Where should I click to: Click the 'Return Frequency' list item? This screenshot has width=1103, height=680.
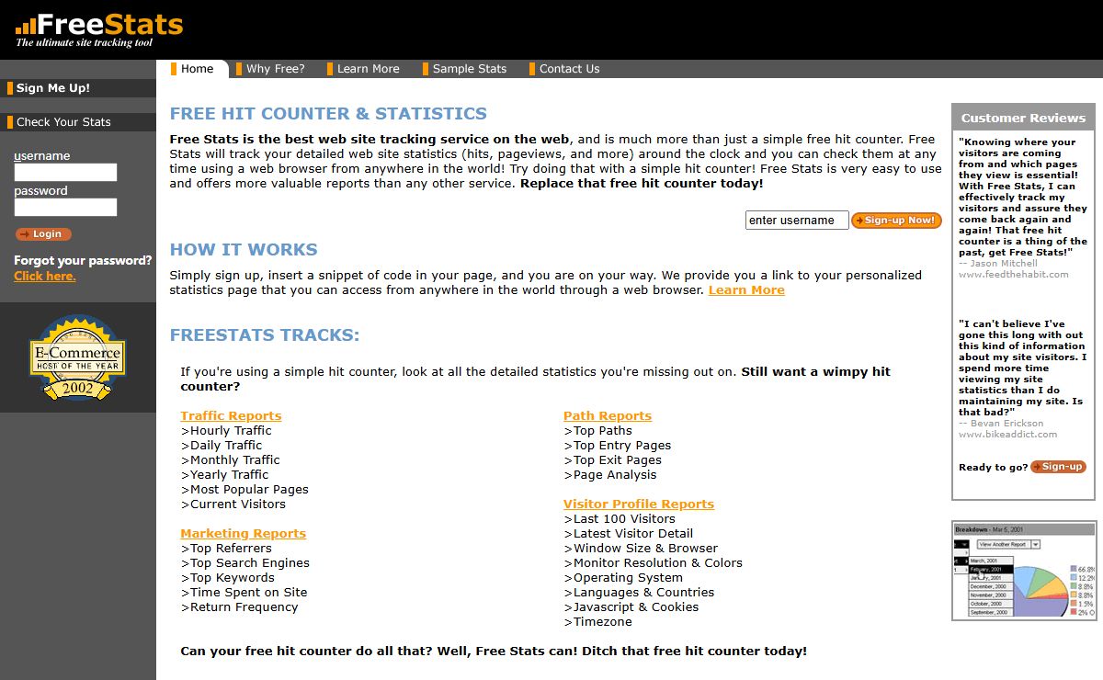239,607
